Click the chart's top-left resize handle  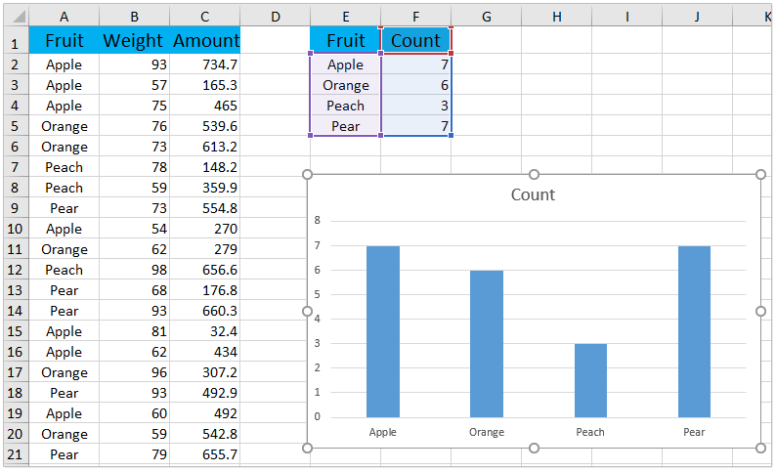click(x=308, y=175)
